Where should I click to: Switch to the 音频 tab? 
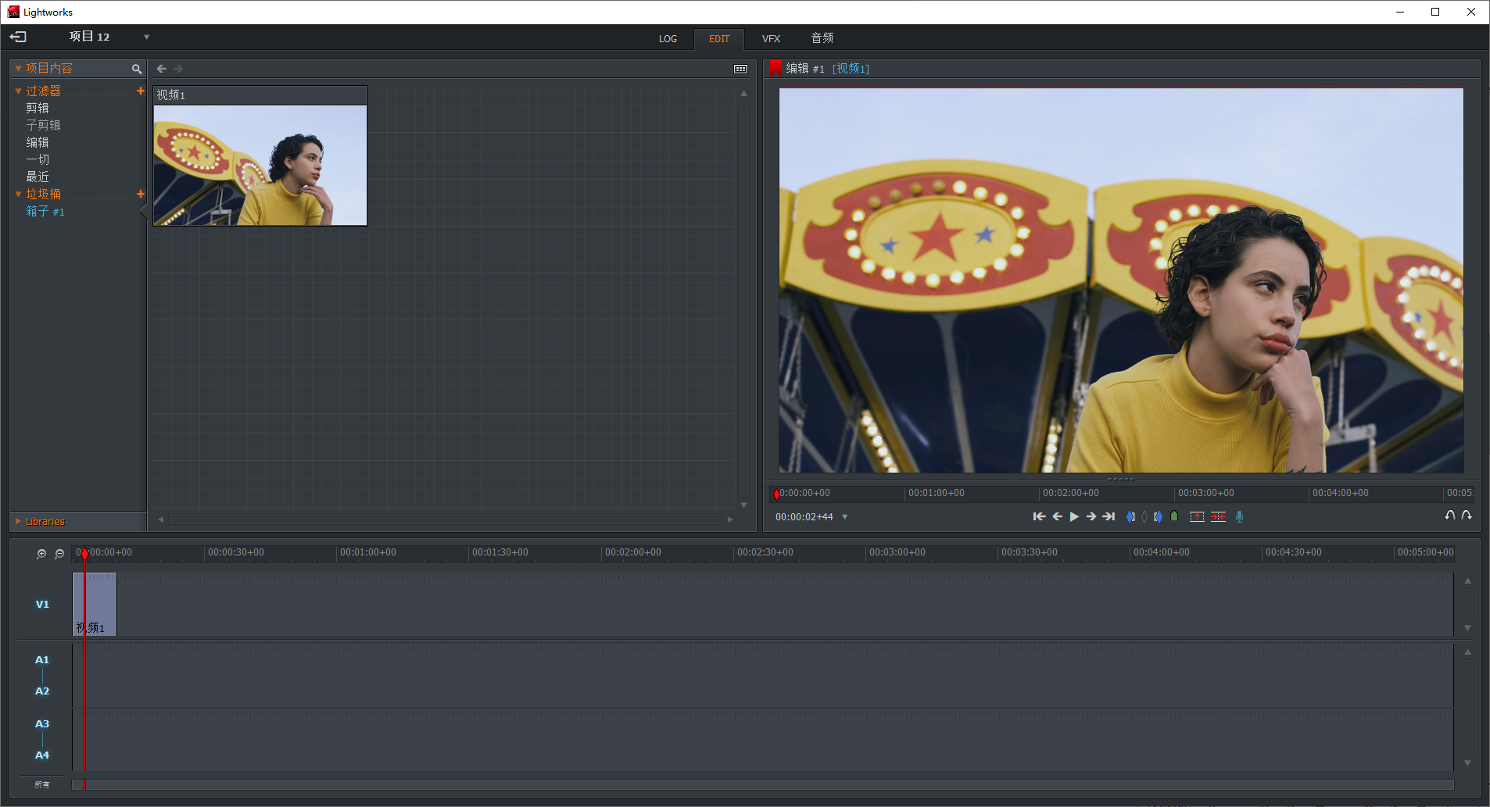[x=822, y=37]
